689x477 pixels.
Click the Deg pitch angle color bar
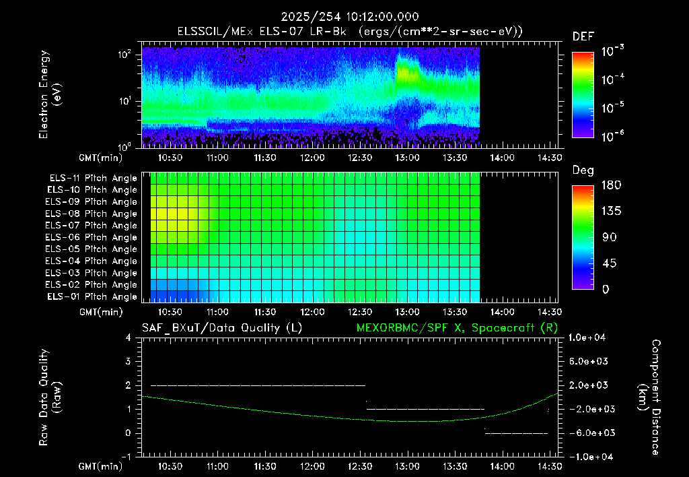click(x=583, y=237)
